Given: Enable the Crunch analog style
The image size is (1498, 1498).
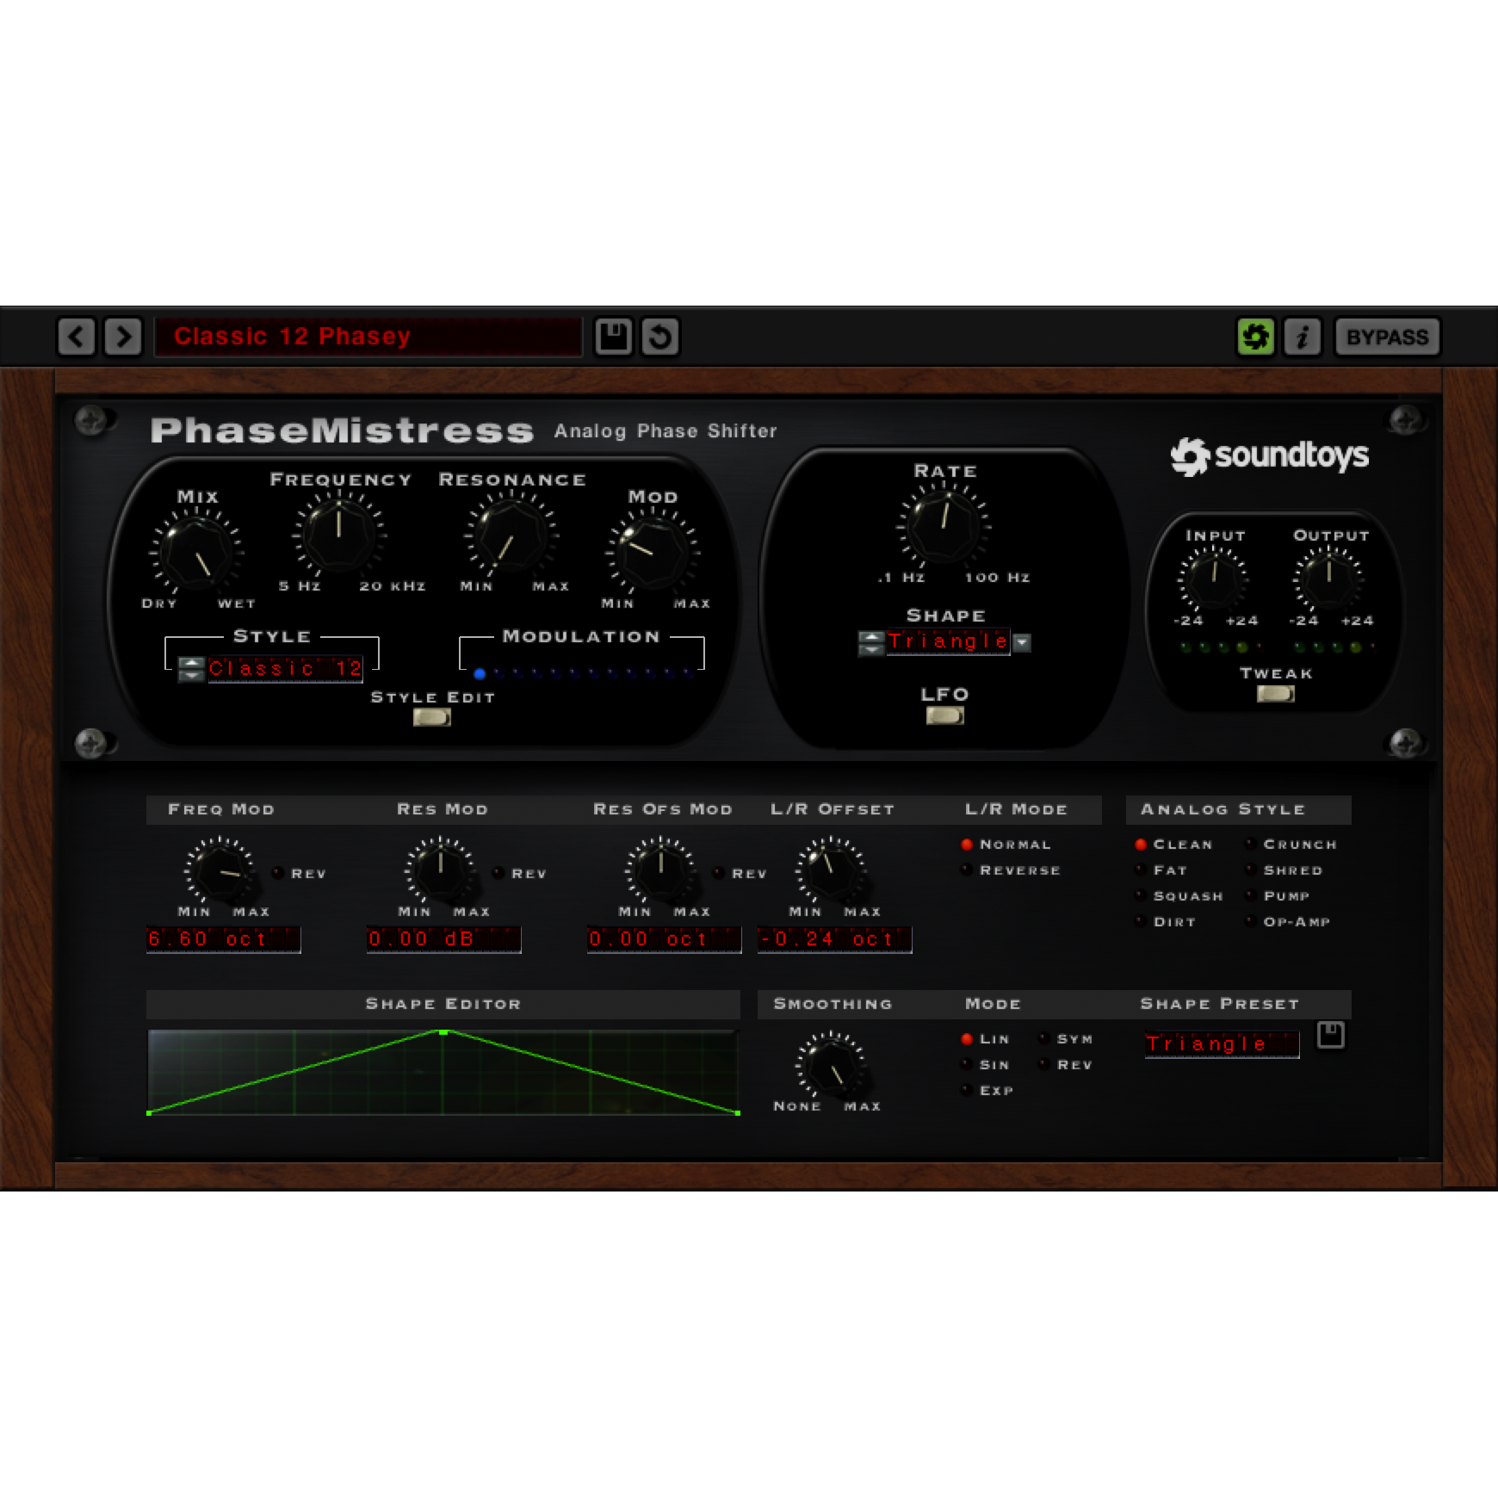Looking at the screenshot, I should 1250,845.
